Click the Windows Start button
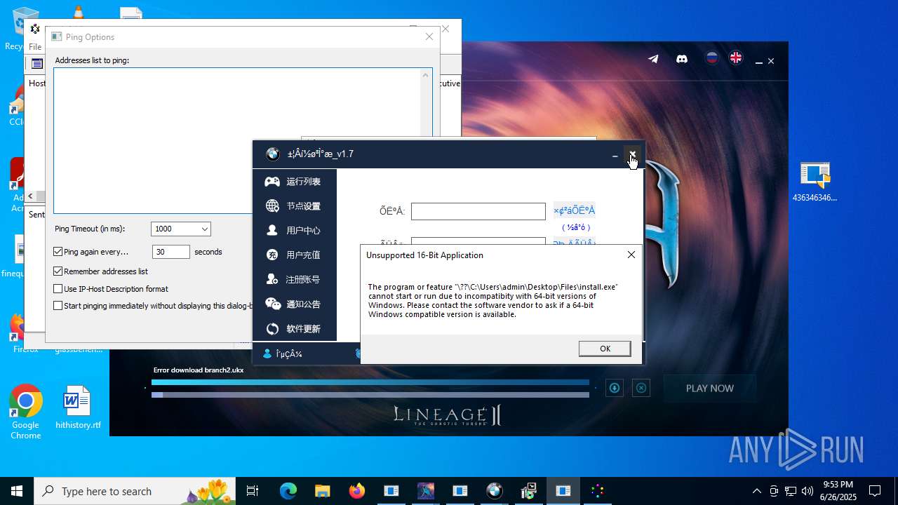This screenshot has height=505, width=898. click(x=17, y=491)
